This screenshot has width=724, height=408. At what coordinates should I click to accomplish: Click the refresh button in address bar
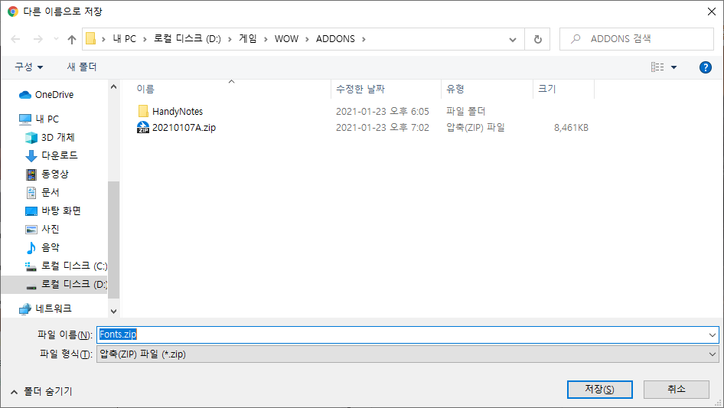point(538,39)
